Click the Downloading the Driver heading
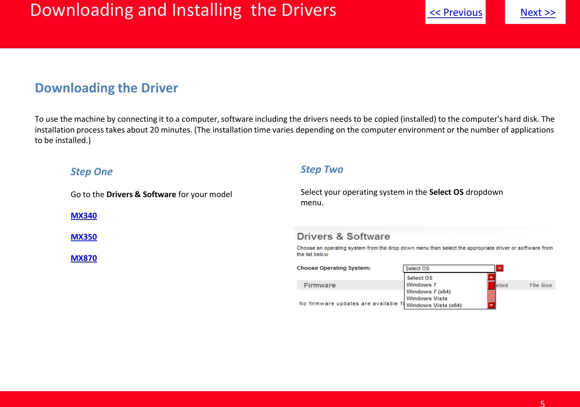Screen dimensions: 580x407 (106, 88)
